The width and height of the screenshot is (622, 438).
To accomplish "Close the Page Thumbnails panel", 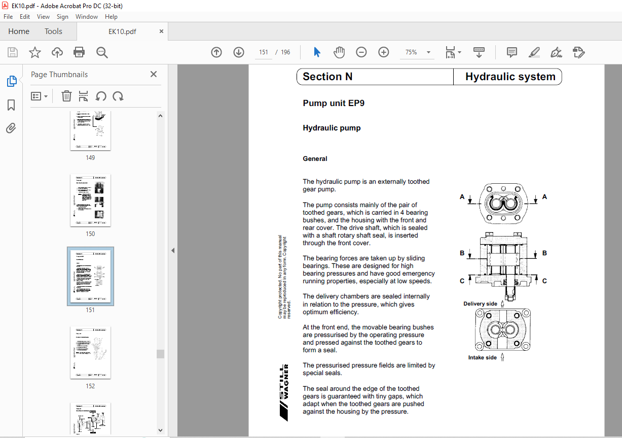I will pyautogui.click(x=154, y=74).
